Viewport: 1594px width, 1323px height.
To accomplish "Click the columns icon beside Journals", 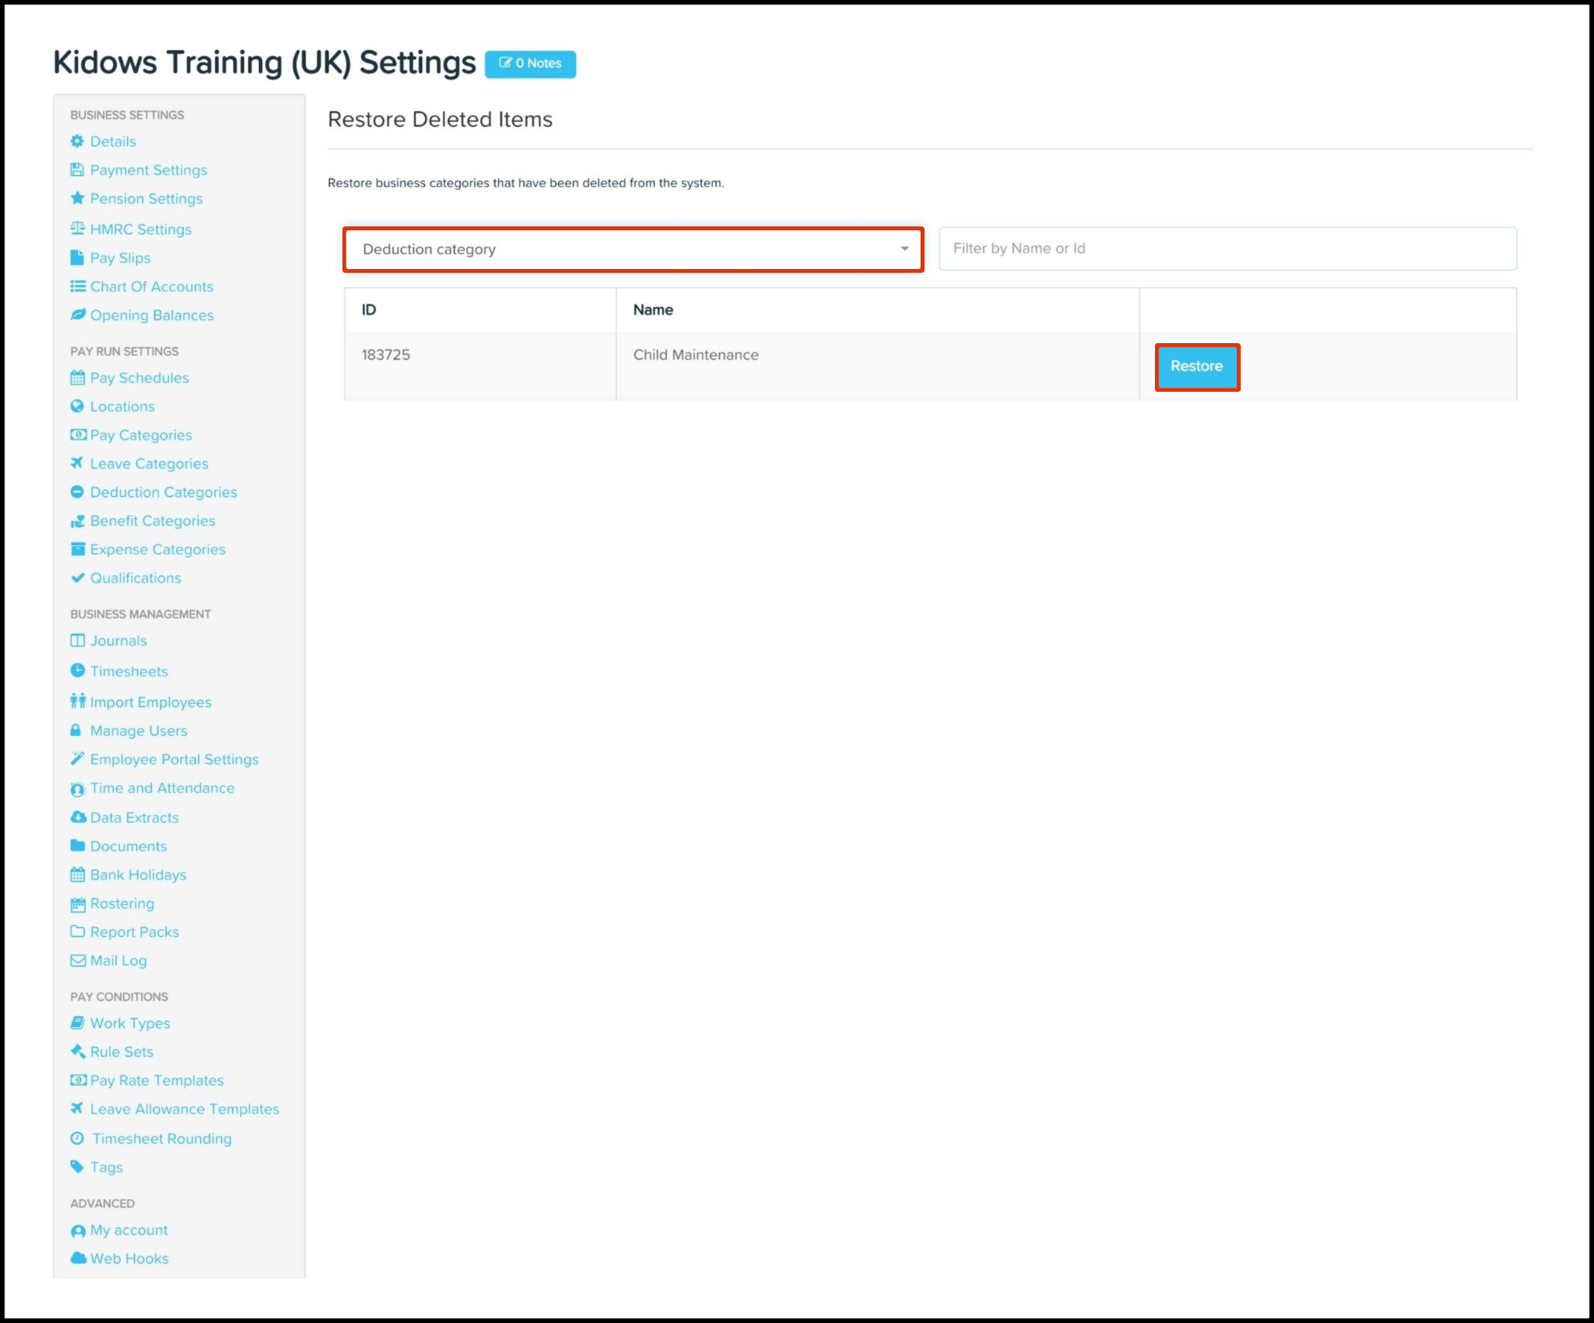I will click(77, 641).
